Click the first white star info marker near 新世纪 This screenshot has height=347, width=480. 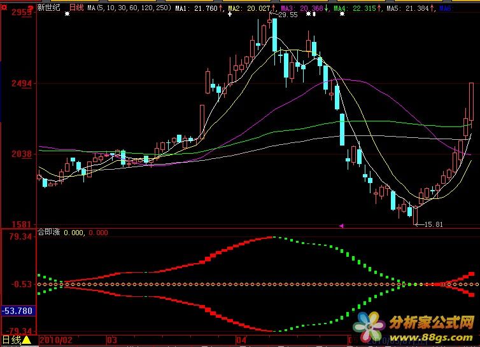point(67,14)
